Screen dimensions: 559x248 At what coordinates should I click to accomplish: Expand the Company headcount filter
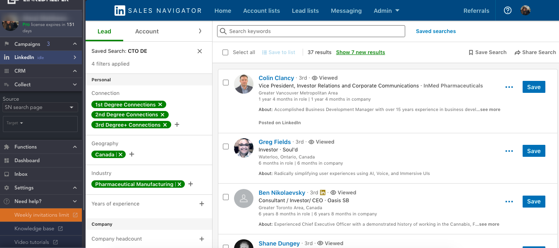coord(202,239)
